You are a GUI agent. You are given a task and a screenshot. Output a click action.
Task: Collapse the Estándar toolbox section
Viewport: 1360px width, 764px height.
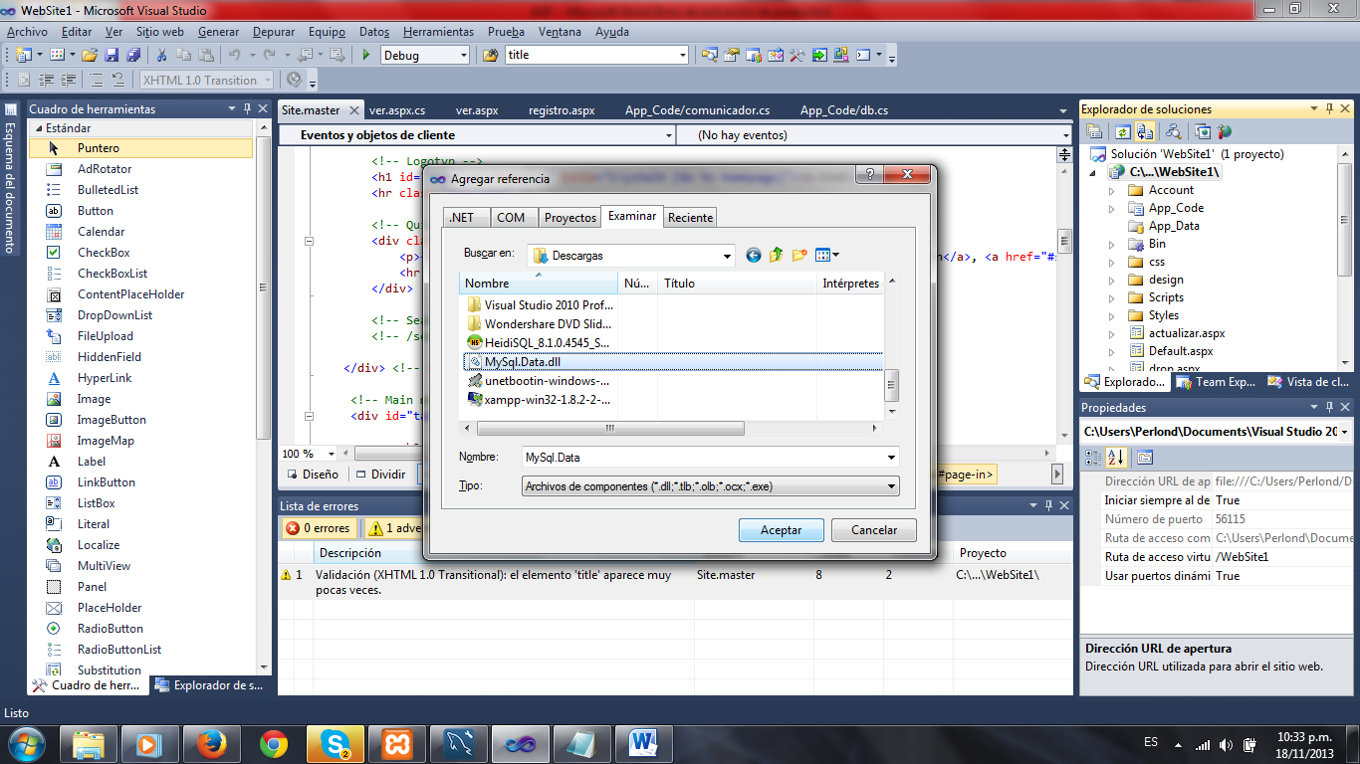click(40, 128)
